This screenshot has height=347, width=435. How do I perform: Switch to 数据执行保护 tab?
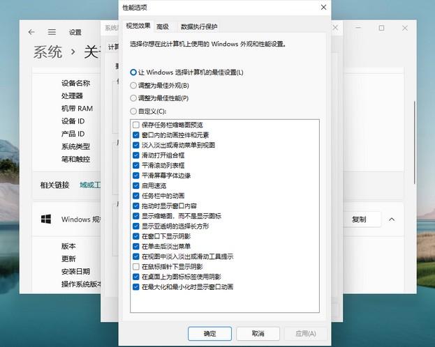(x=199, y=26)
